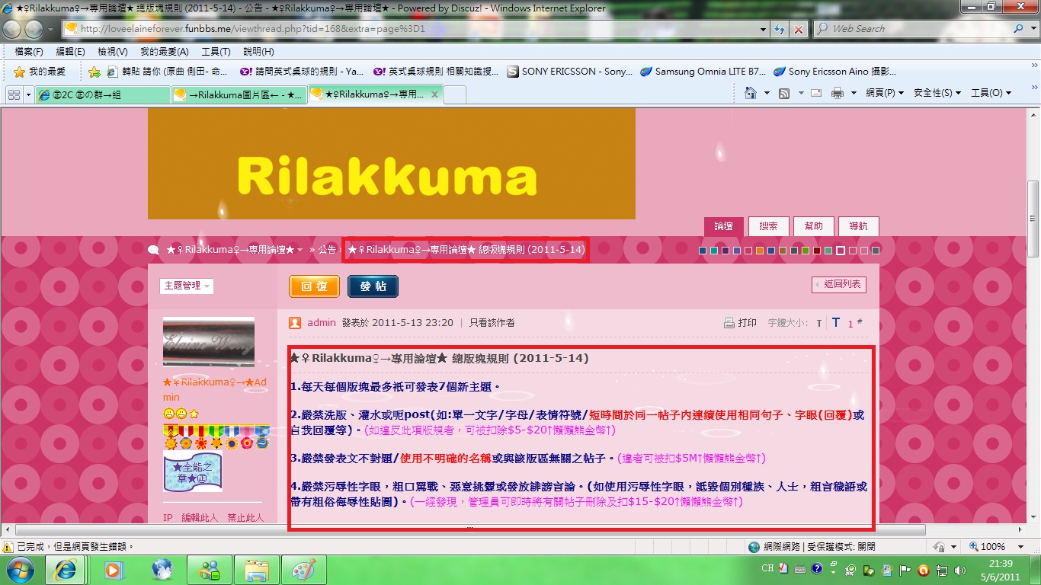Open Internet Explorer from the taskbar

[66, 569]
